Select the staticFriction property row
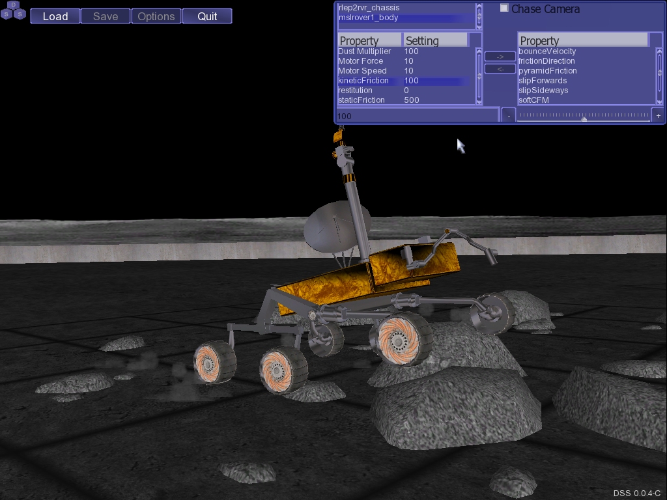 click(404, 100)
